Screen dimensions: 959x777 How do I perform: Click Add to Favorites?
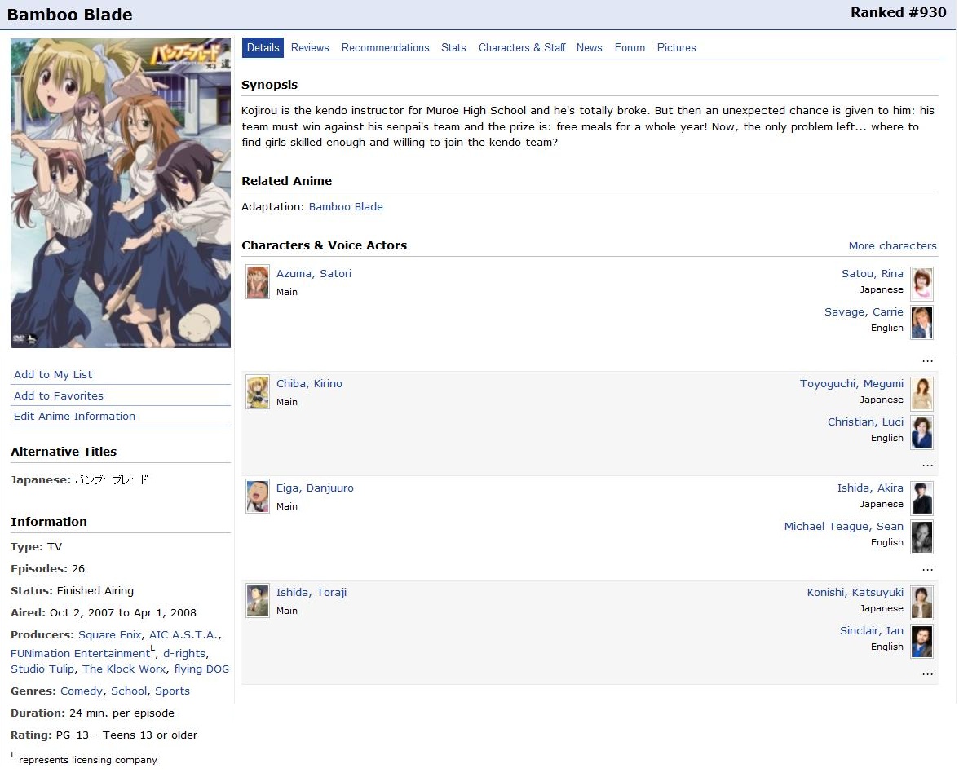(x=59, y=395)
